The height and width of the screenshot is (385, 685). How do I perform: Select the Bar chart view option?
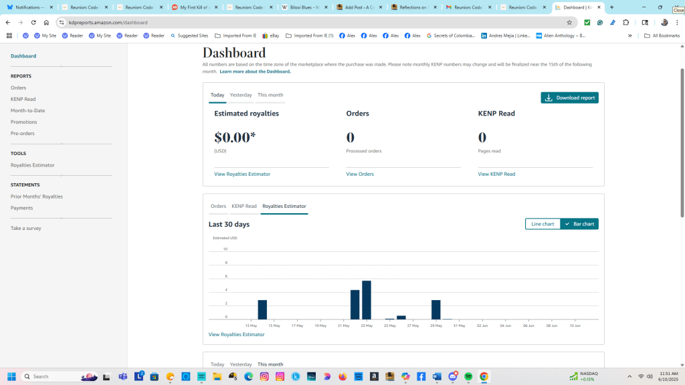click(579, 224)
